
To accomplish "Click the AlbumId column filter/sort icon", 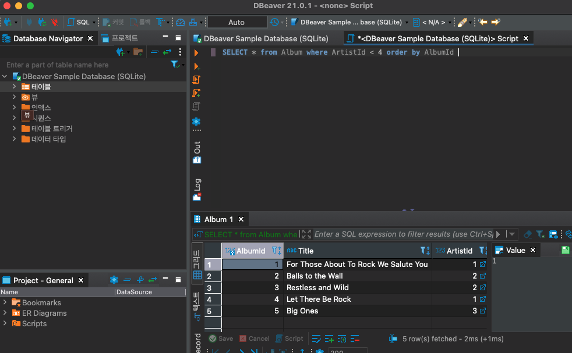I will click(277, 251).
